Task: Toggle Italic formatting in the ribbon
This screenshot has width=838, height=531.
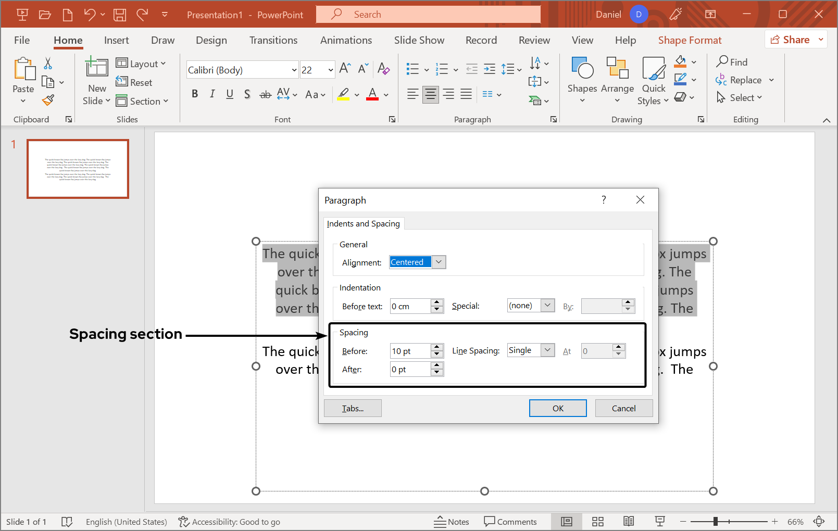Action: [x=212, y=94]
